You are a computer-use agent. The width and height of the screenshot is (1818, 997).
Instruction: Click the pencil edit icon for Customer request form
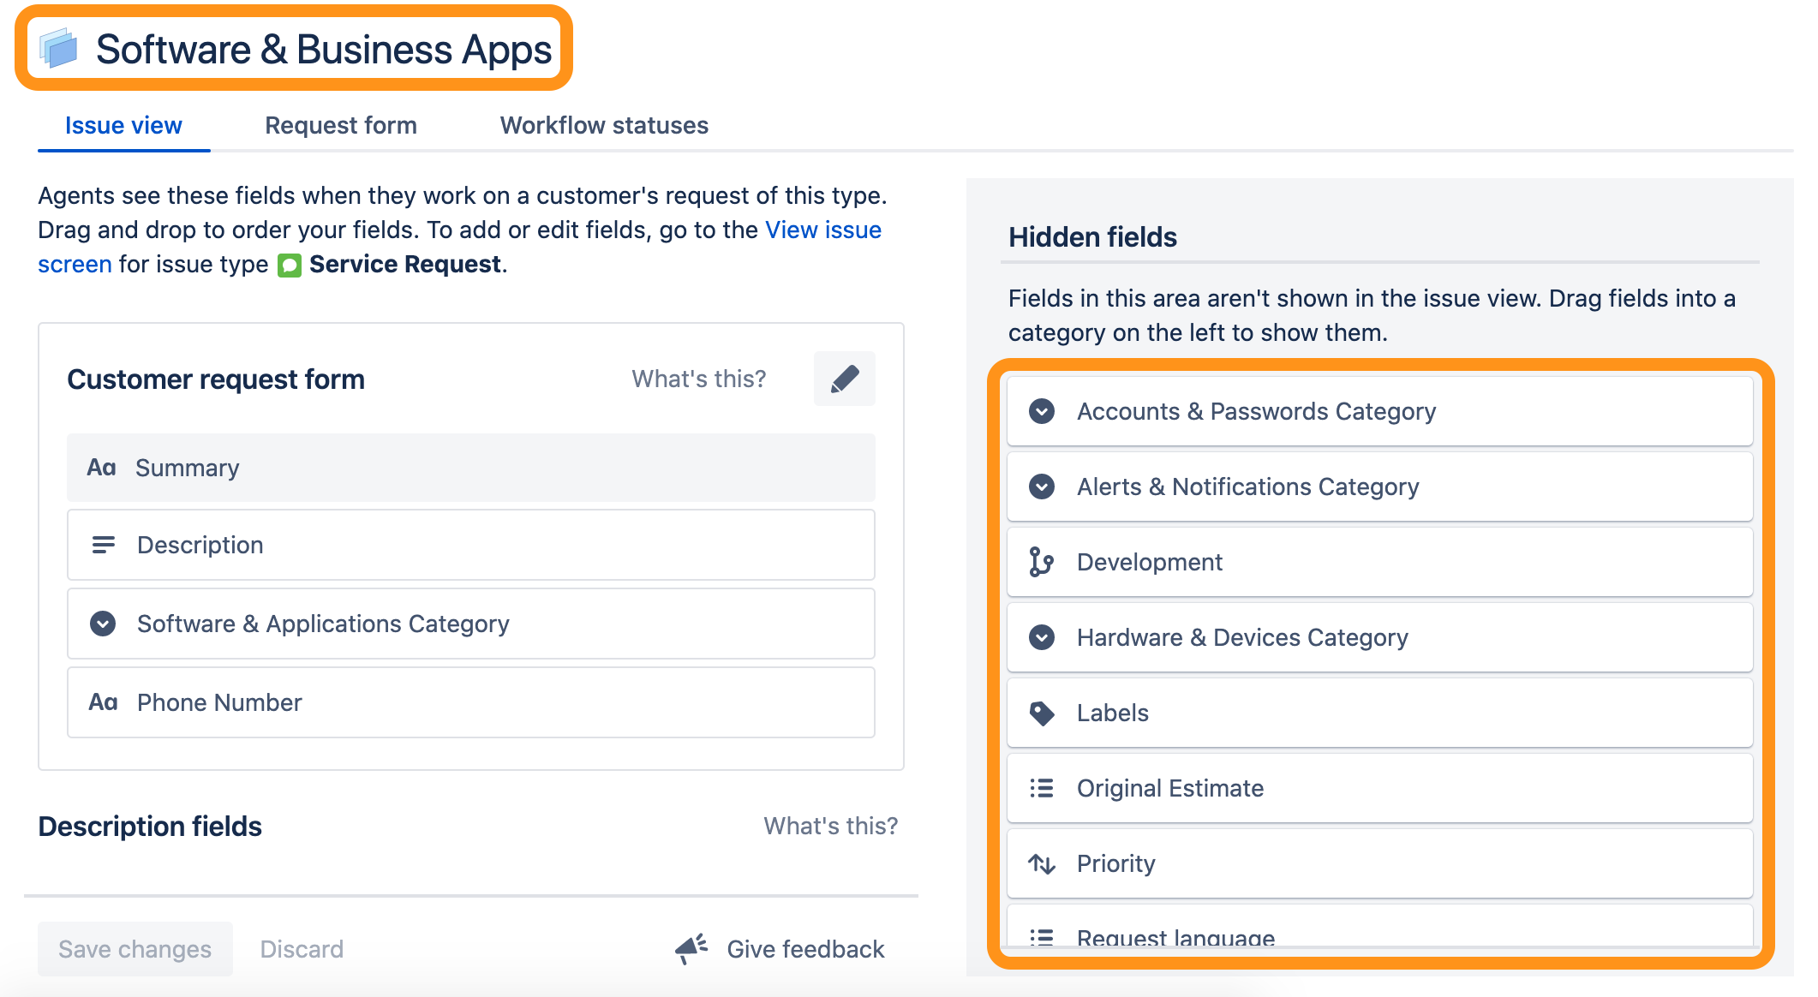click(845, 379)
